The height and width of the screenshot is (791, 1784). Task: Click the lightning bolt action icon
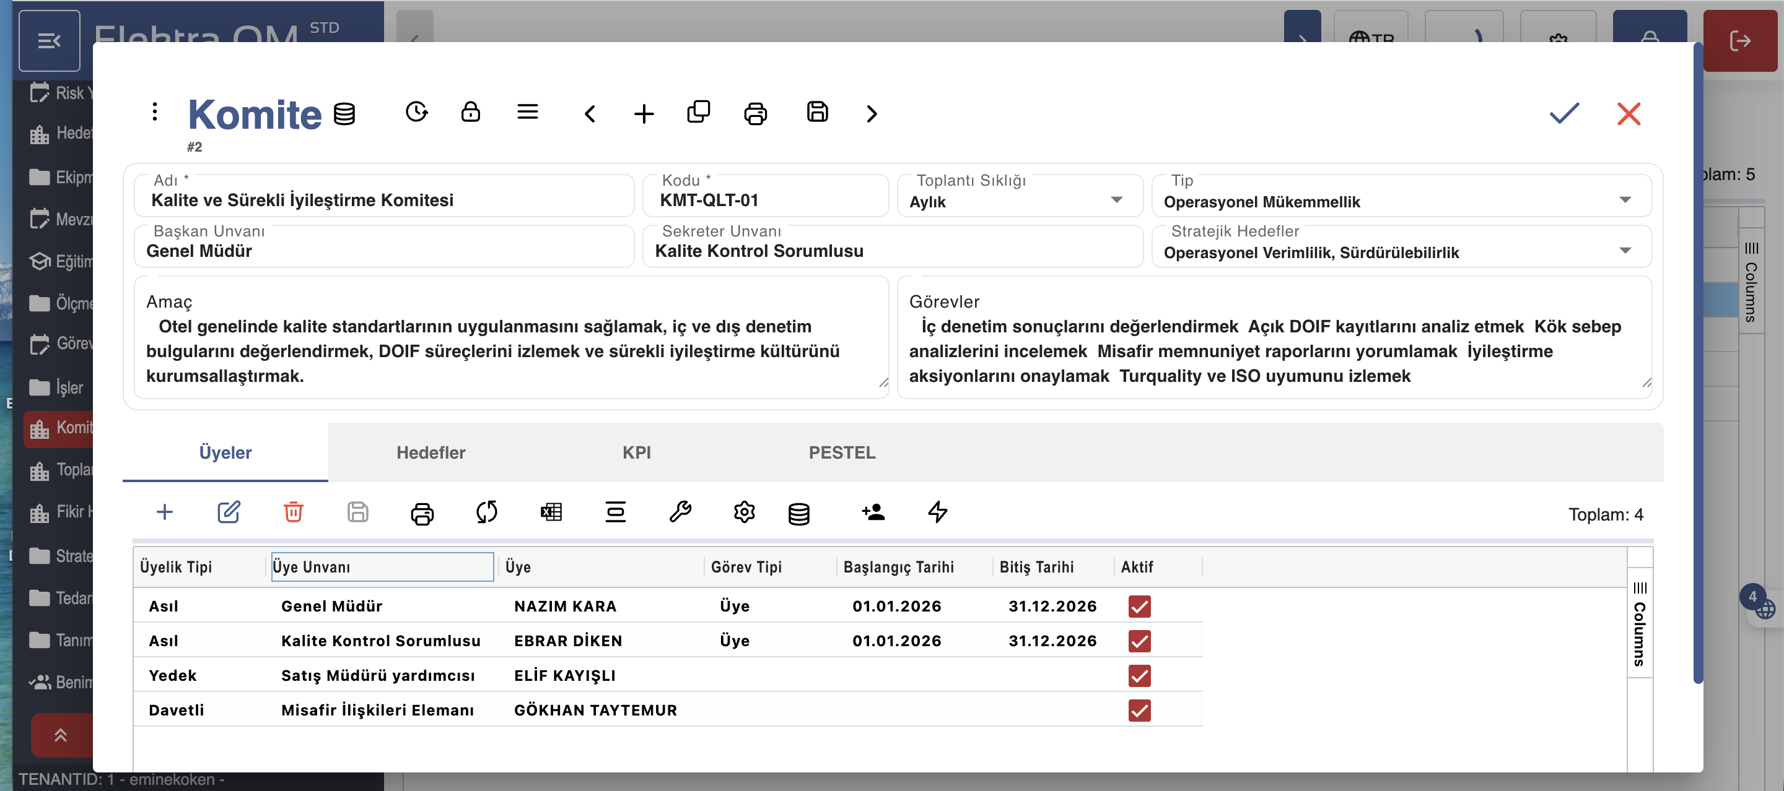pos(938,512)
